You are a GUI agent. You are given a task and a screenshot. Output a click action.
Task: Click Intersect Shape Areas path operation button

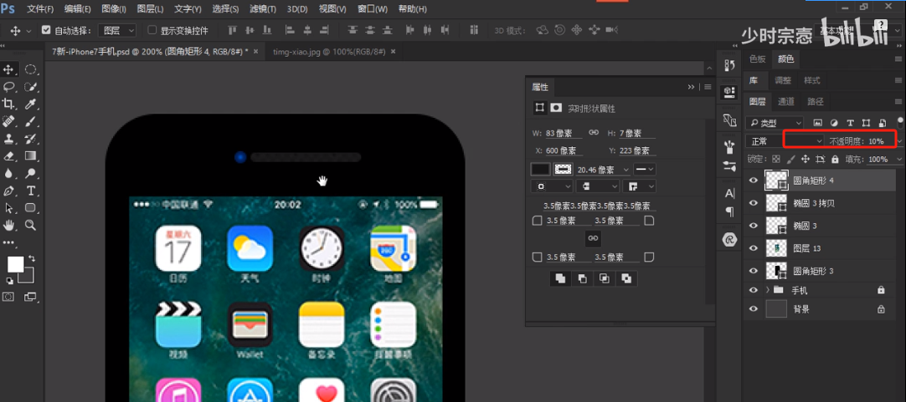pos(605,278)
